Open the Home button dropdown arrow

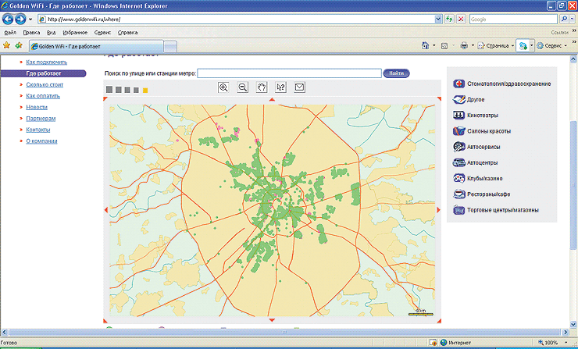pos(433,46)
